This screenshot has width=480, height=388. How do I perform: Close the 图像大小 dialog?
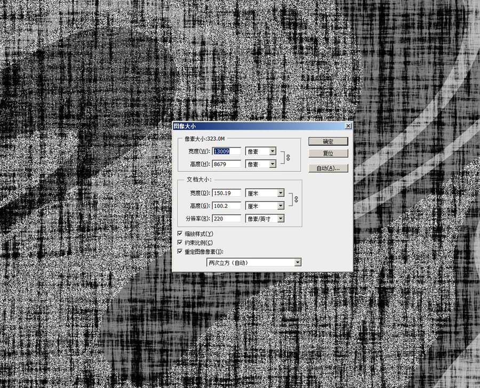click(x=348, y=126)
